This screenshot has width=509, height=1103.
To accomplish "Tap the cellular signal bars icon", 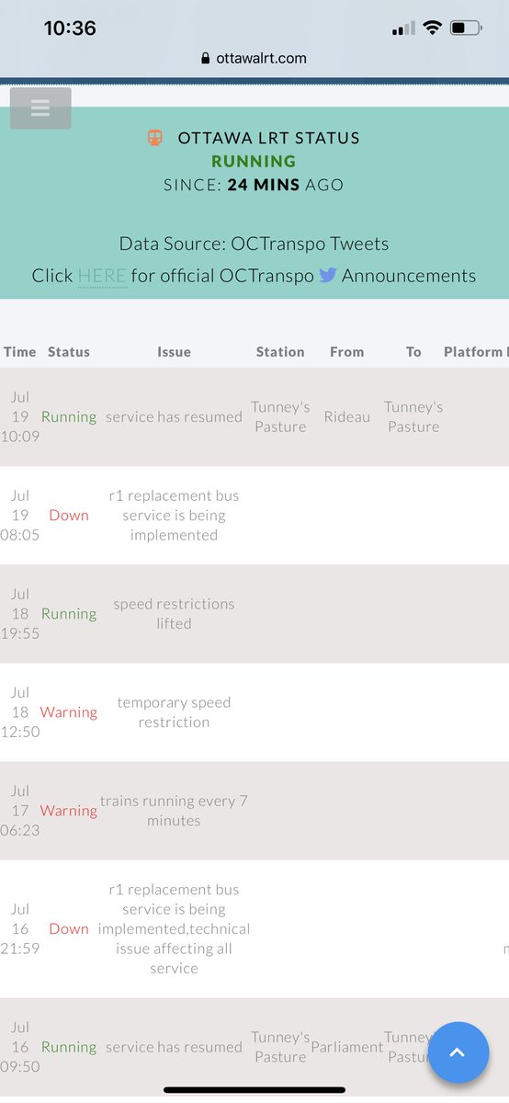I will (x=403, y=29).
